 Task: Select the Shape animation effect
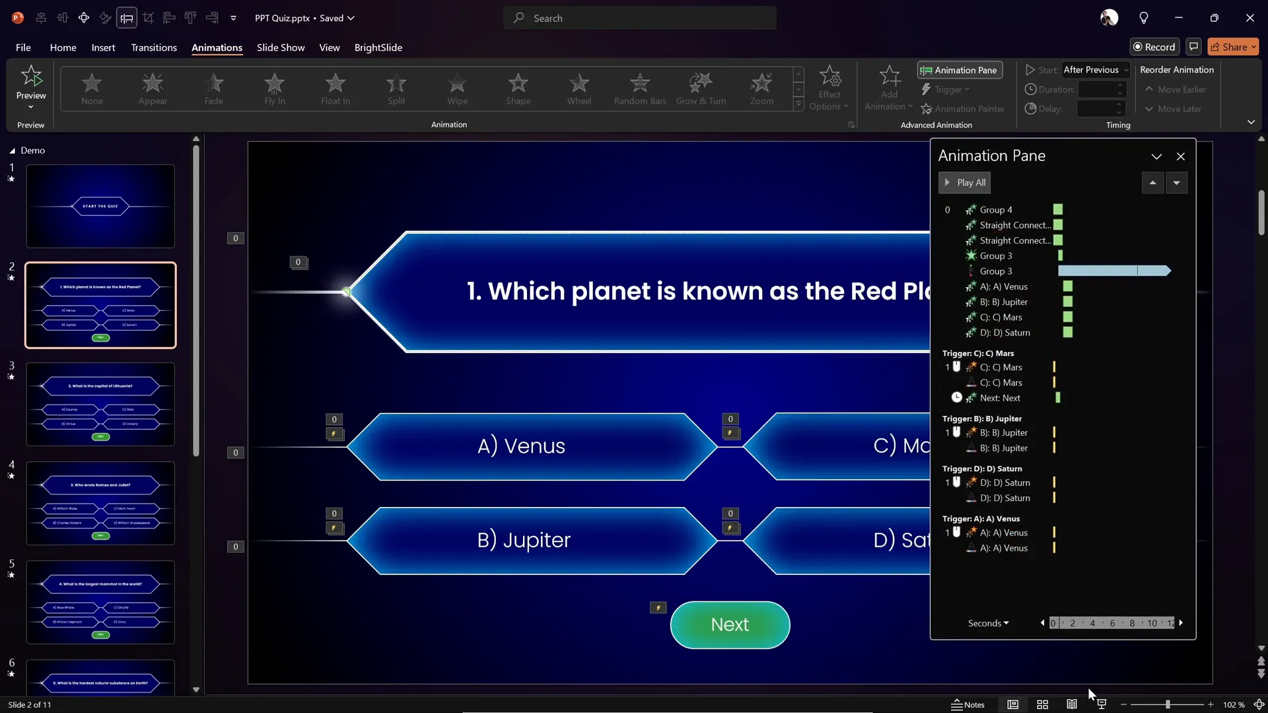(518, 88)
